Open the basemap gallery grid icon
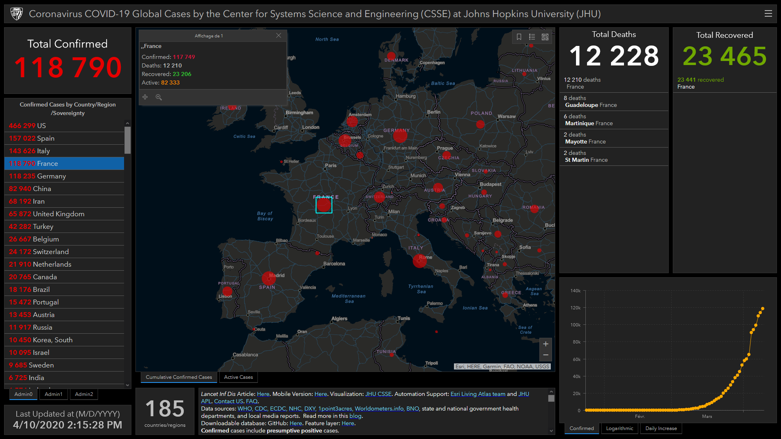The width and height of the screenshot is (781, 439). [545, 37]
